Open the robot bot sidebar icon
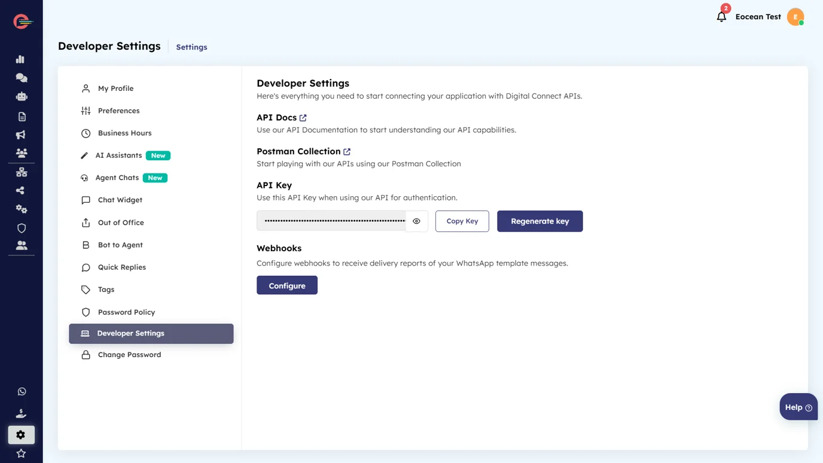Image resolution: width=823 pixels, height=463 pixels. tap(21, 96)
